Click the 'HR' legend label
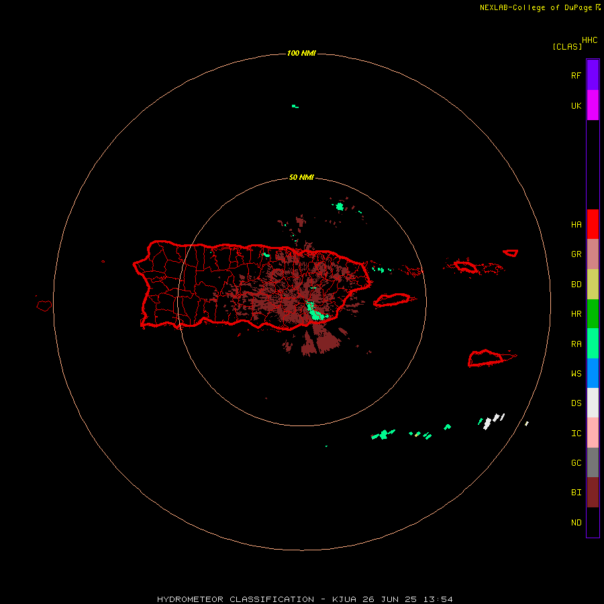 pos(576,314)
